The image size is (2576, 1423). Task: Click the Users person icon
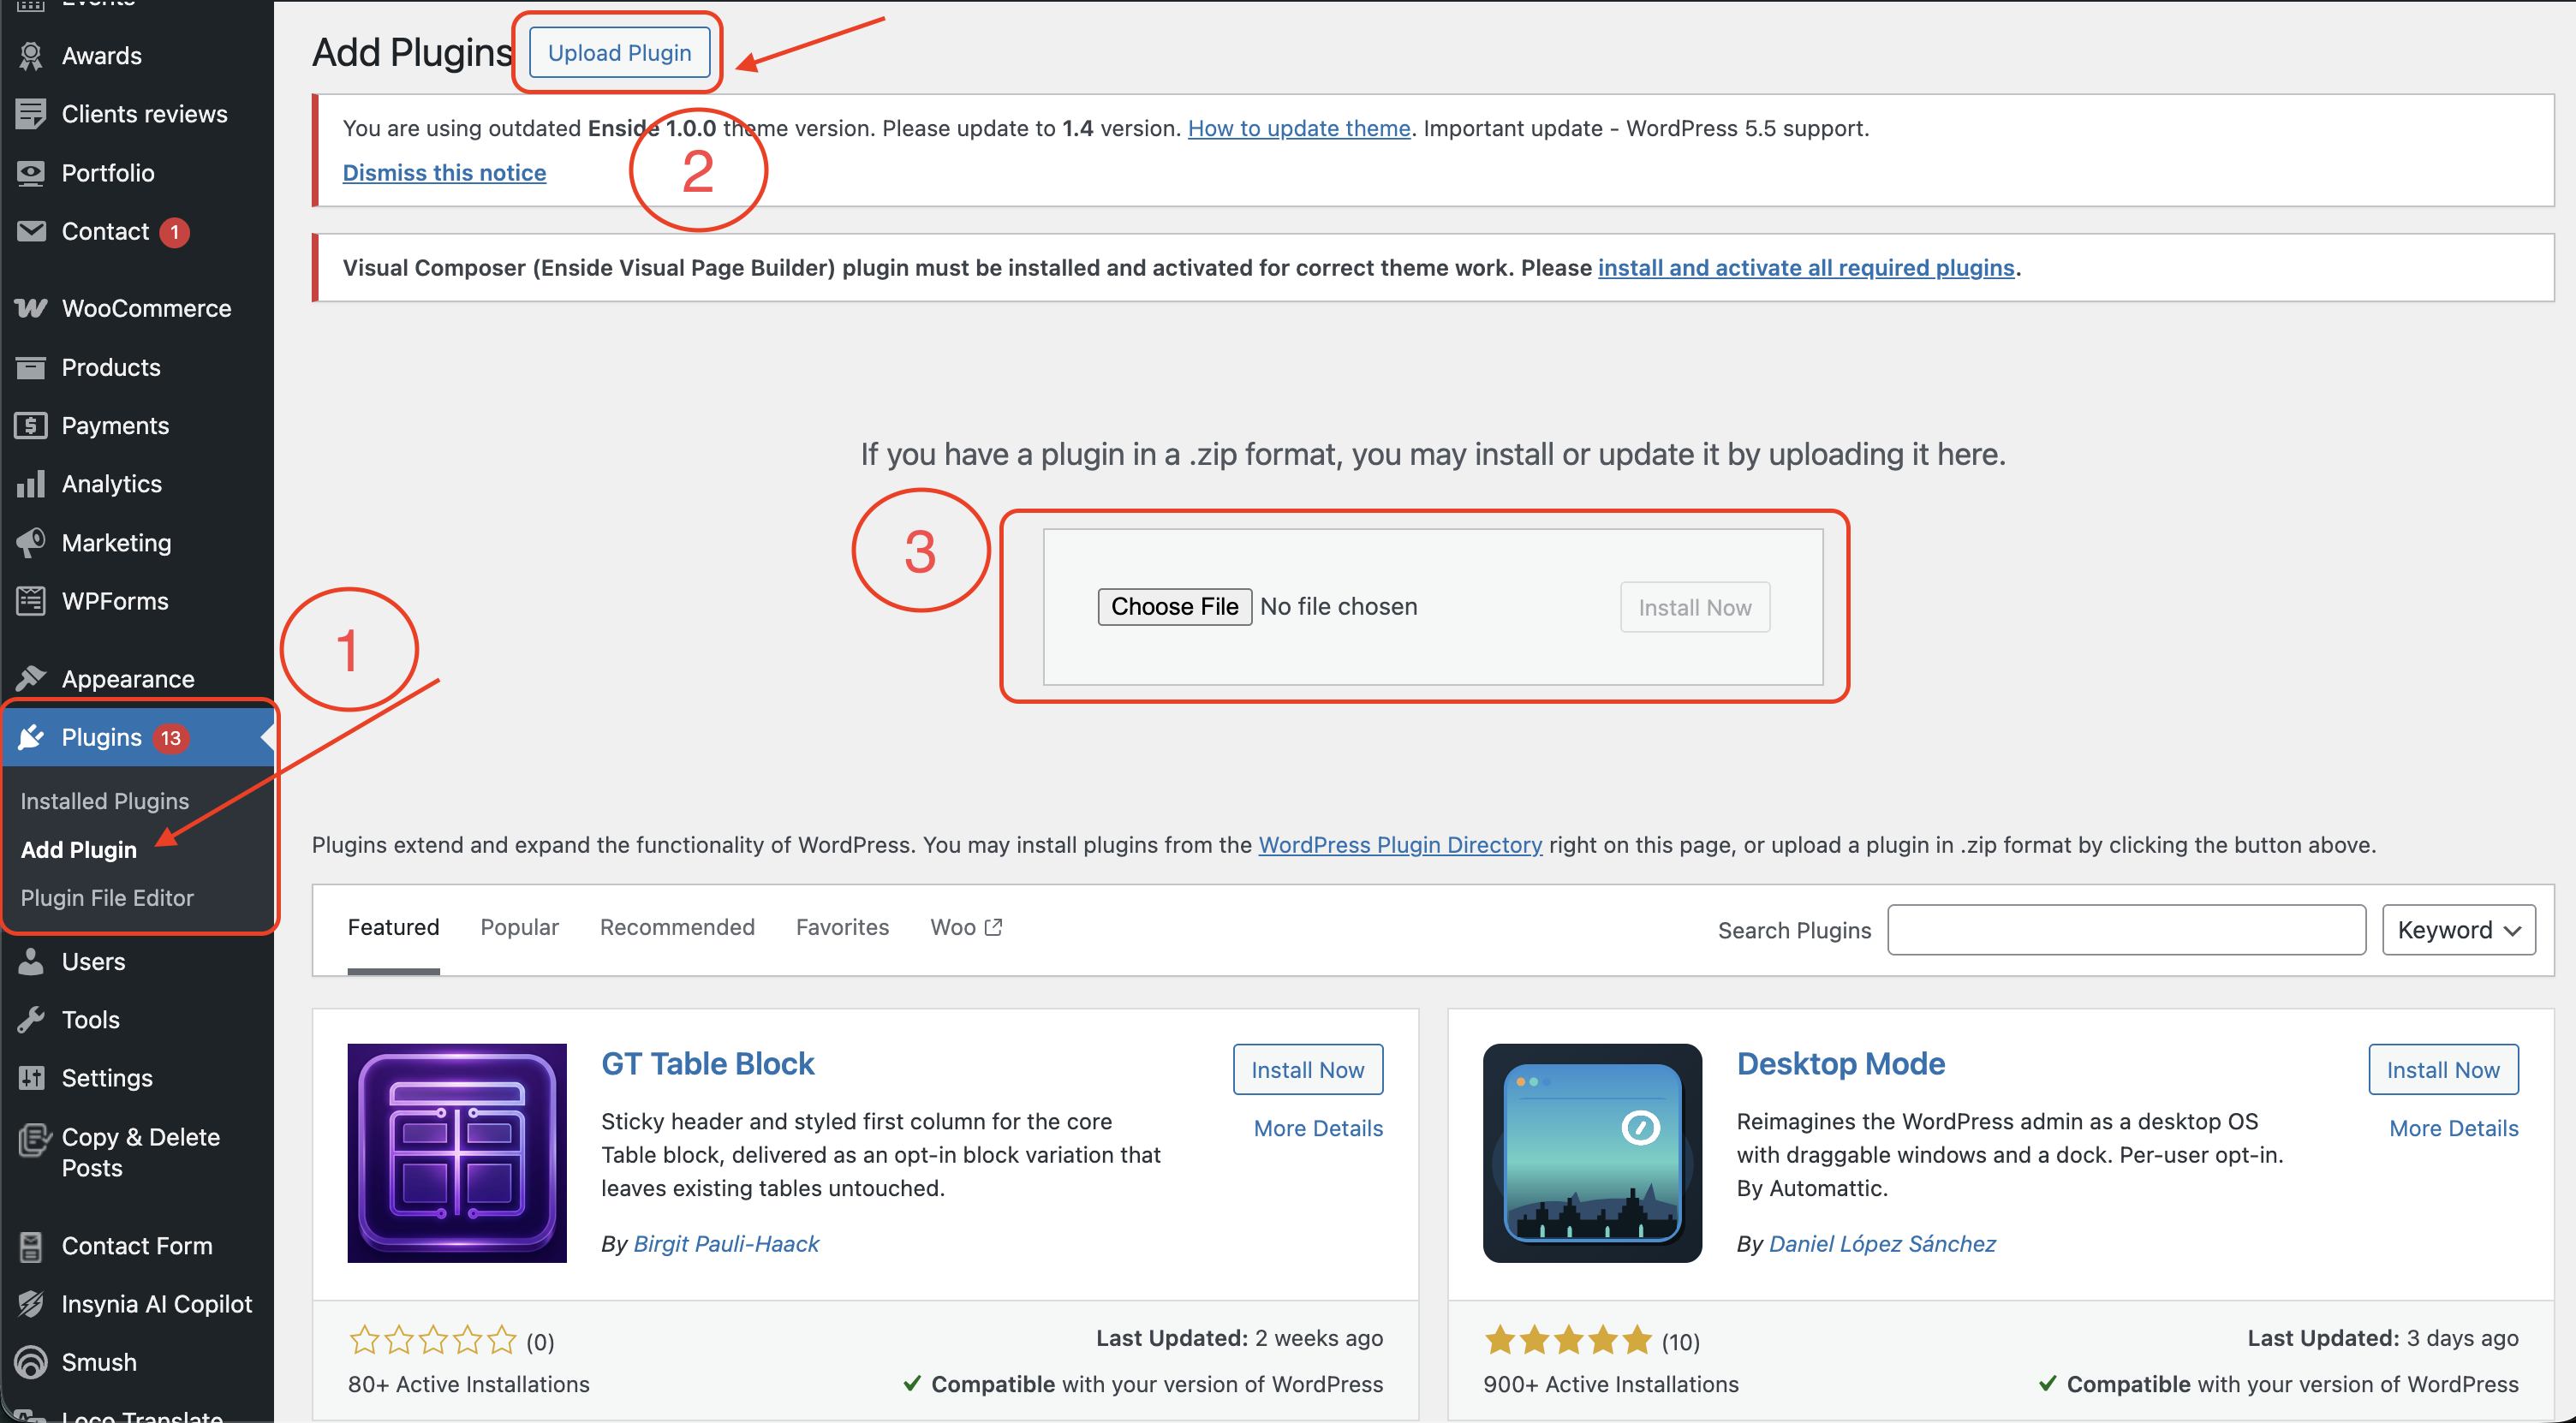(x=31, y=961)
